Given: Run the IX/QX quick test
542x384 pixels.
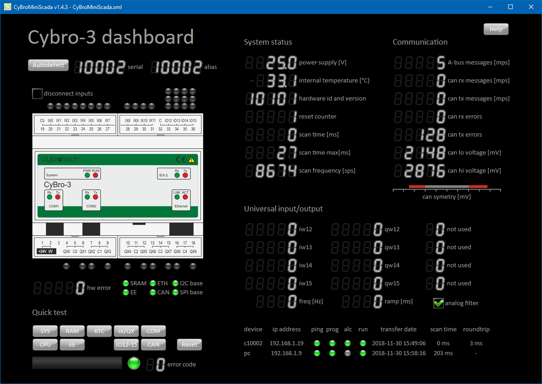Looking at the screenshot, I should [x=126, y=331].
